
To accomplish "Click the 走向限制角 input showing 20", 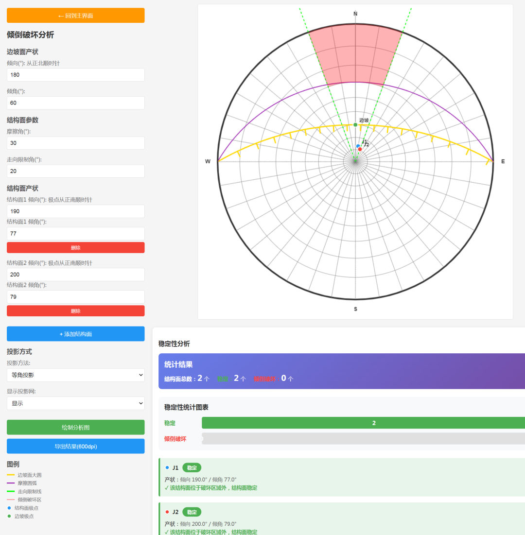I will (76, 171).
